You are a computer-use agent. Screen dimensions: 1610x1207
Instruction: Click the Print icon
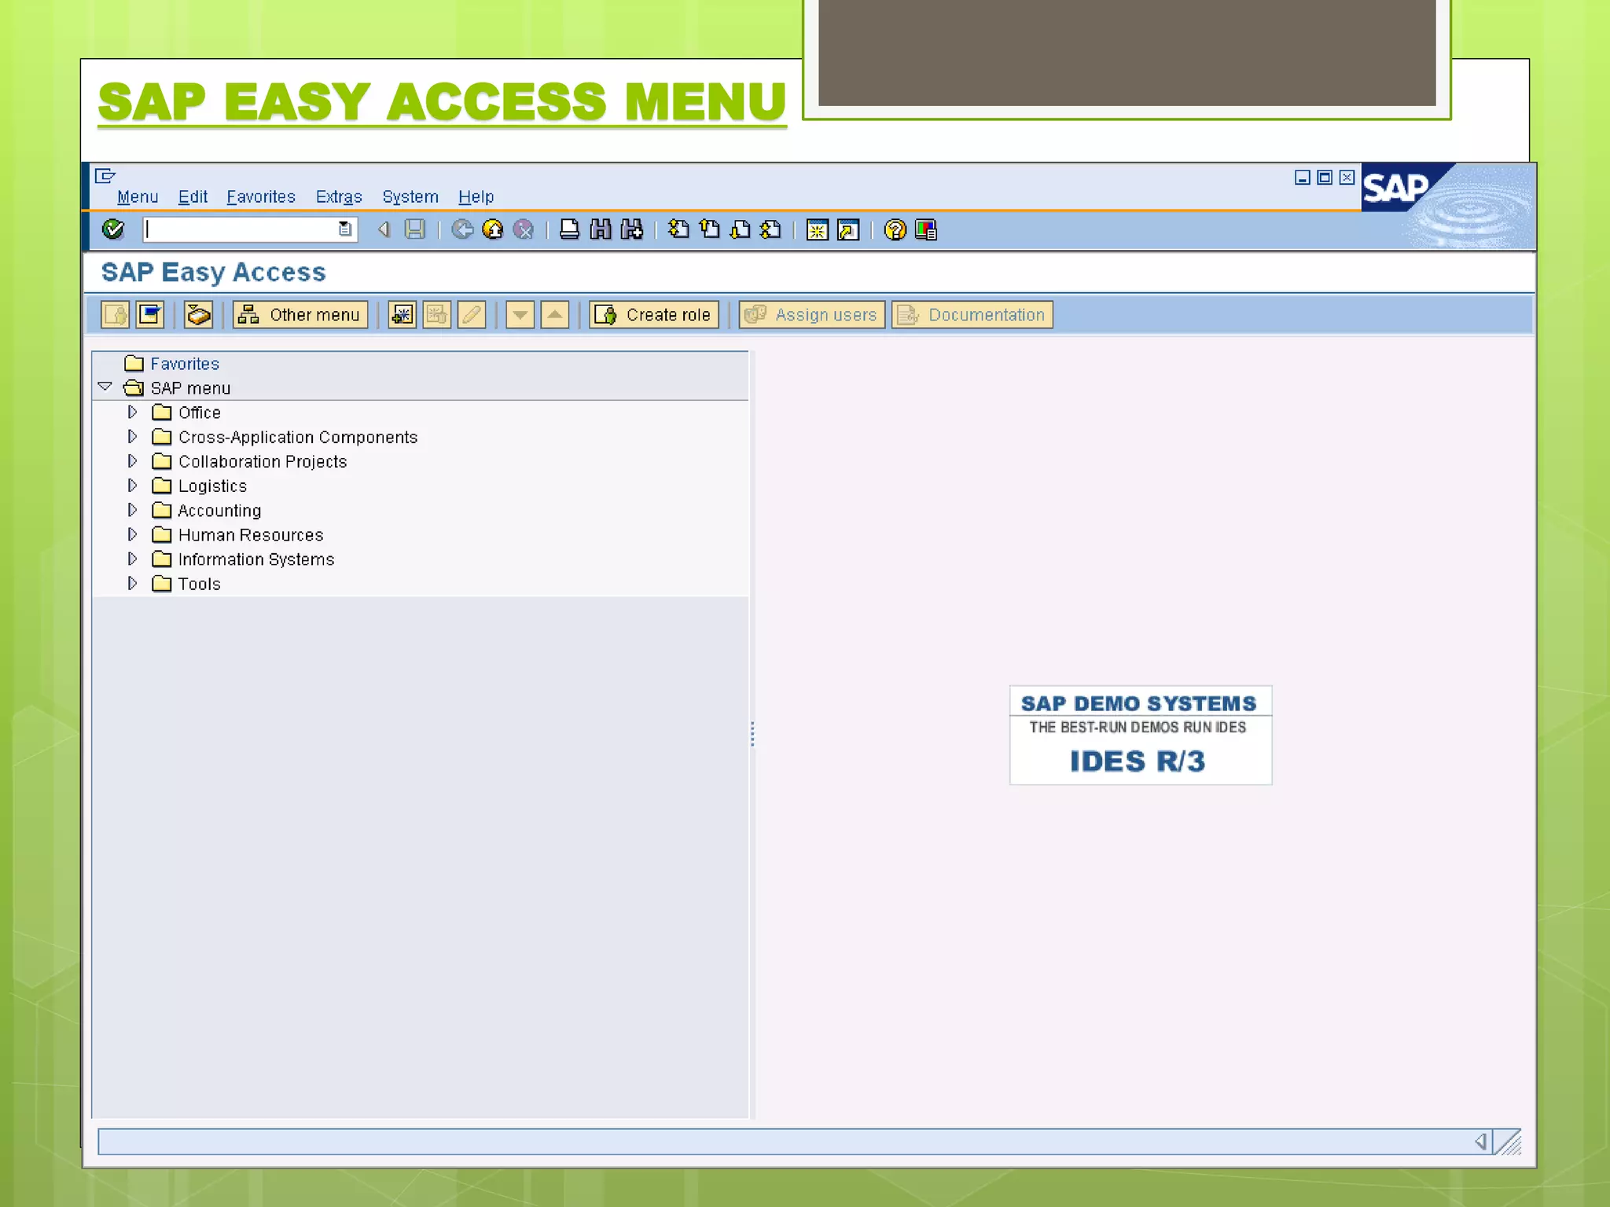pos(569,229)
